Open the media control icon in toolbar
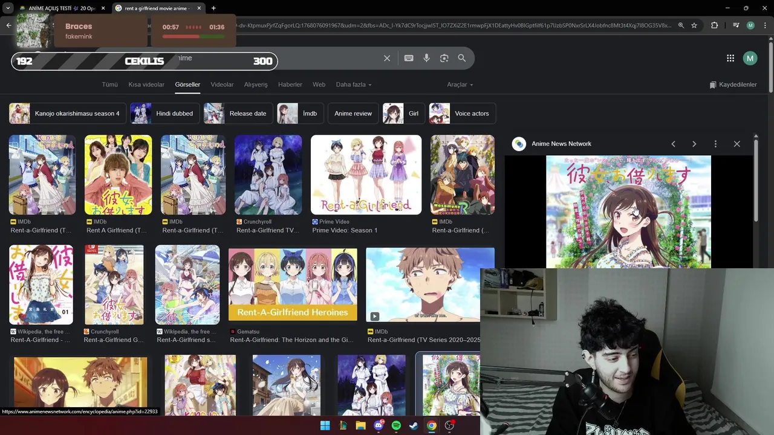Viewport: 774px width, 435px height. [x=736, y=25]
